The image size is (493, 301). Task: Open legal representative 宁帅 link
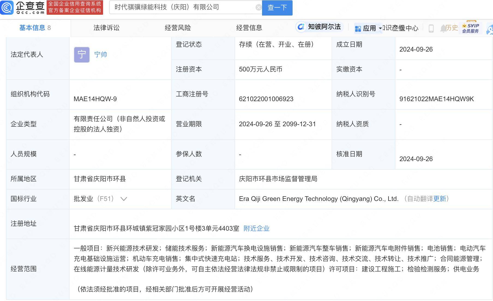click(x=100, y=55)
